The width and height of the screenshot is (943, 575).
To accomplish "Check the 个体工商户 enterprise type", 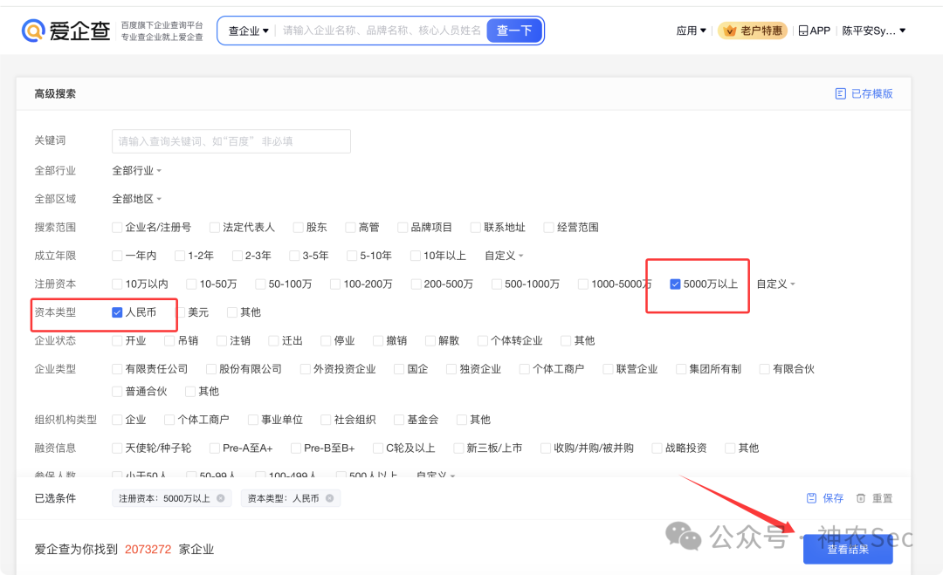I will tap(525, 369).
